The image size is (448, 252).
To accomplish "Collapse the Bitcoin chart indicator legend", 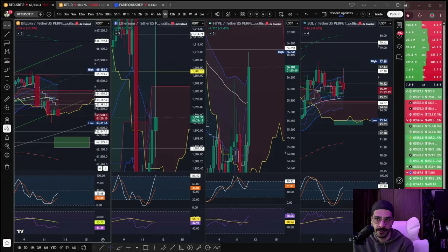I will click(x=20, y=33).
